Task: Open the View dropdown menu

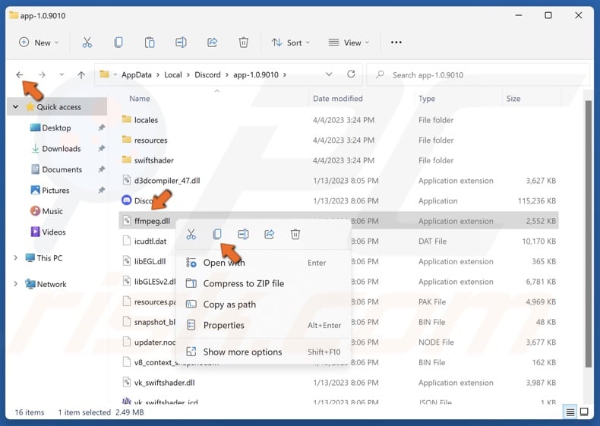Action: point(349,43)
